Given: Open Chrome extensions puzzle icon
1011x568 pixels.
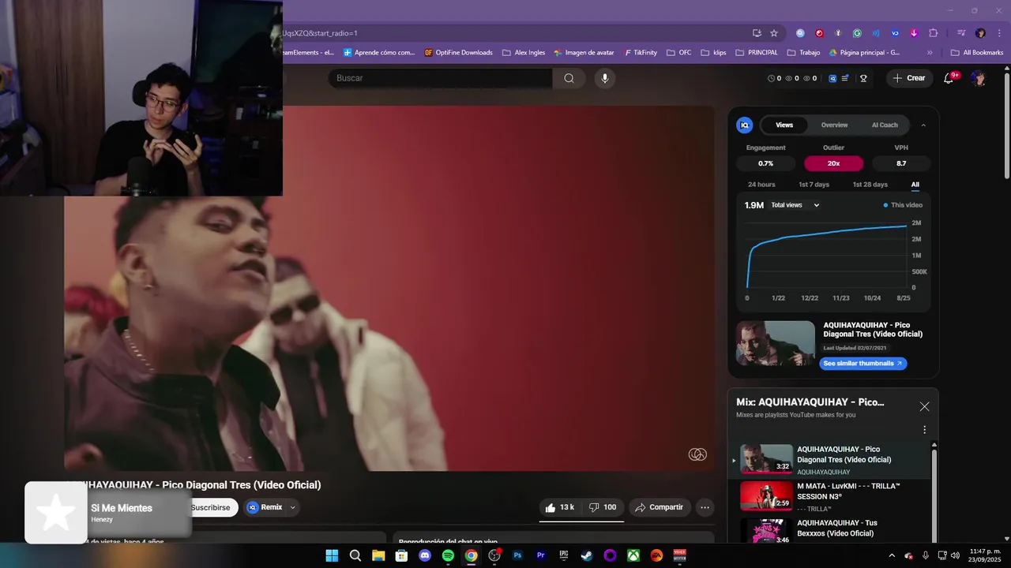Looking at the screenshot, I should click(x=934, y=33).
